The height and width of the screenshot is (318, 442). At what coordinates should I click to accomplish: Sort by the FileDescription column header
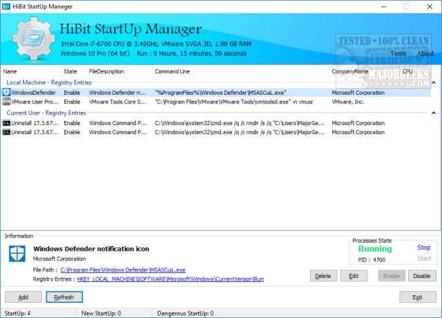point(106,71)
